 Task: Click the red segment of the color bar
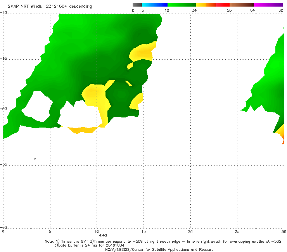click(x=223, y=5)
